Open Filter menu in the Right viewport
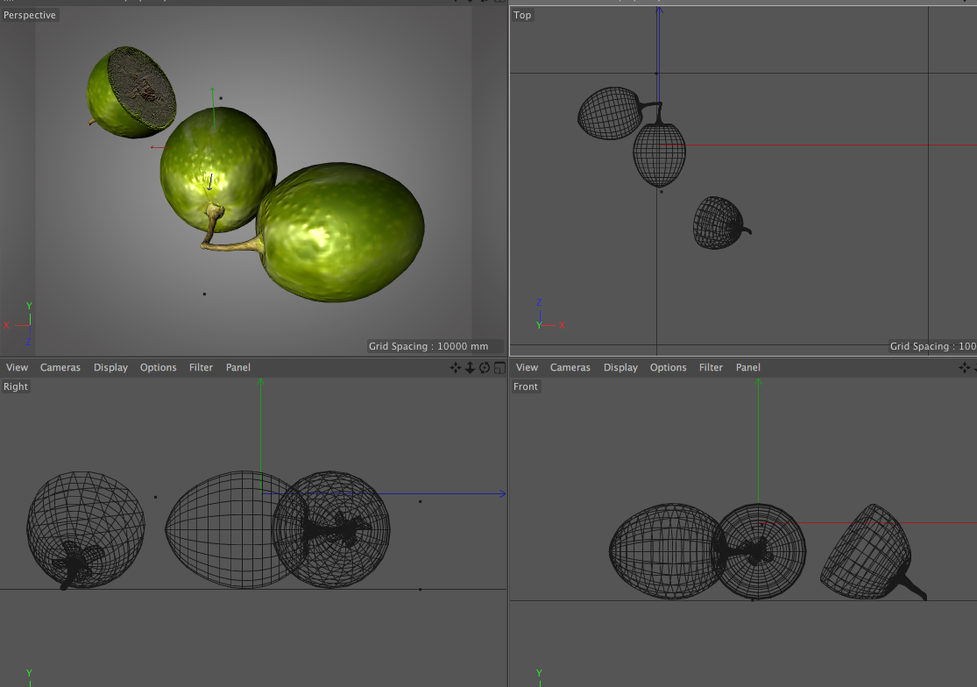The image size is (977, 687). [x=201, y=368]
